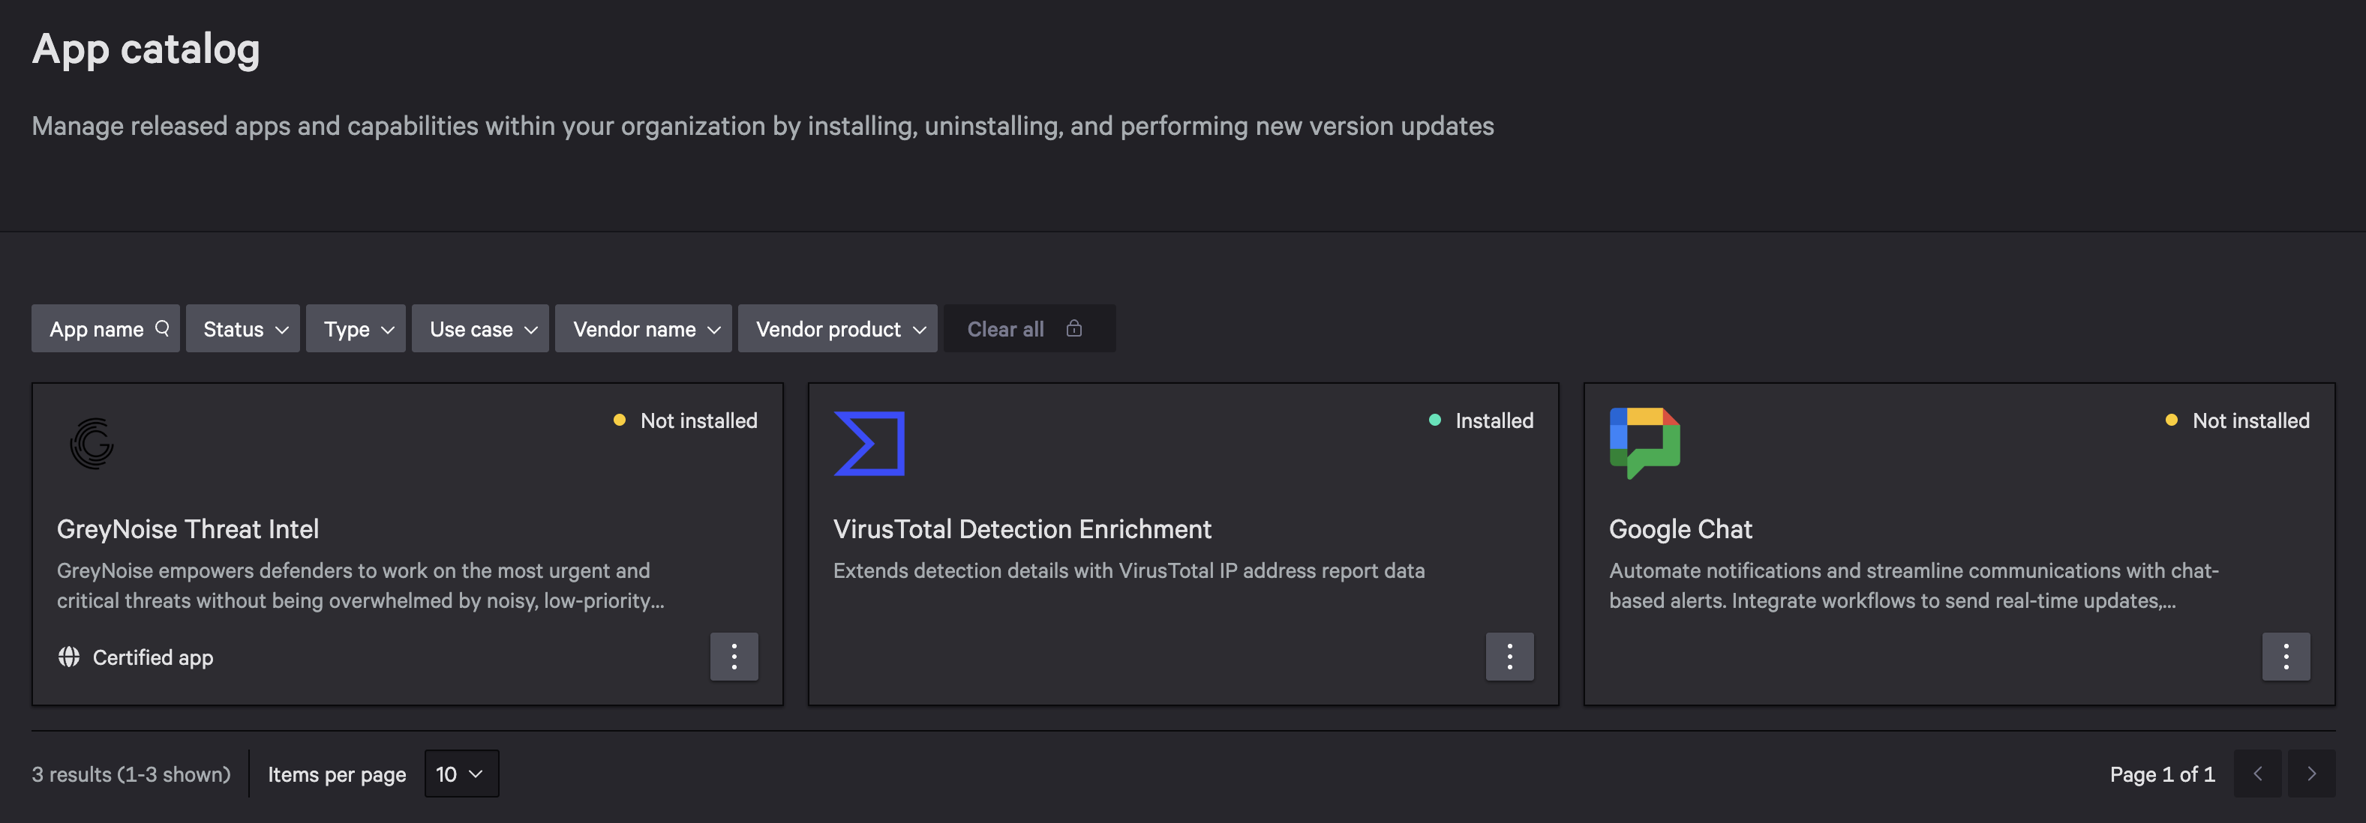Click the Google Chat logo icon

(x=1644, y=442)
